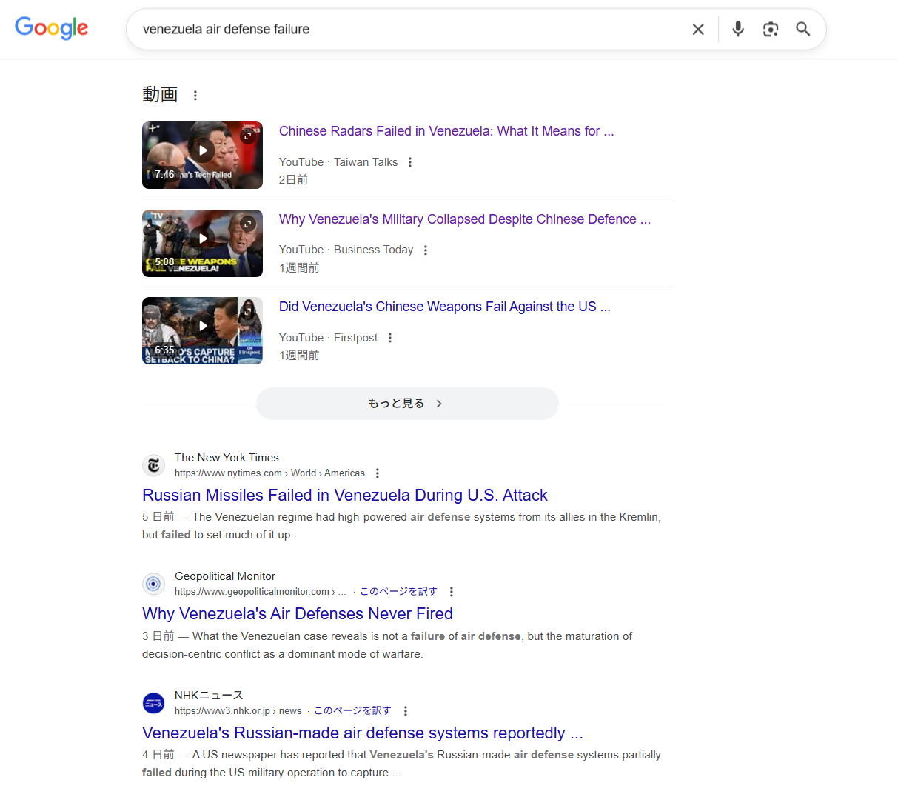Open Chinese Radars Failed in Venezuela video link
This screenshot has width=898, height=797.
click(x=446, y=131)
